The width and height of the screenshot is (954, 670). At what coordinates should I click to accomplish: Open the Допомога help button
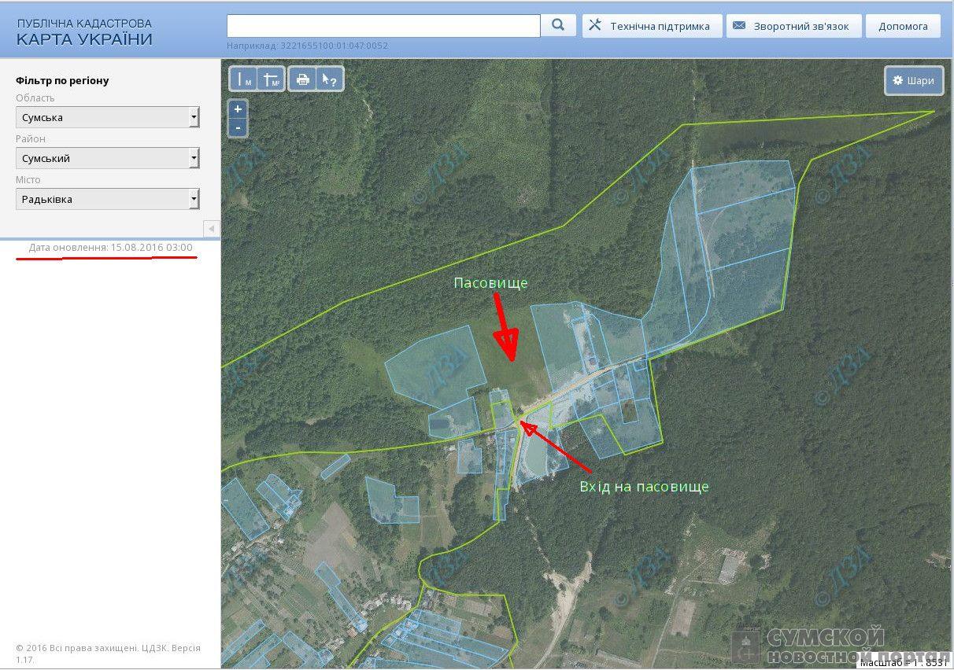903,26
